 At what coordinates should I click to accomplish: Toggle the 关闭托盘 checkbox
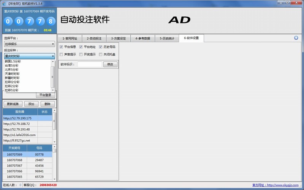pos(101,55)
